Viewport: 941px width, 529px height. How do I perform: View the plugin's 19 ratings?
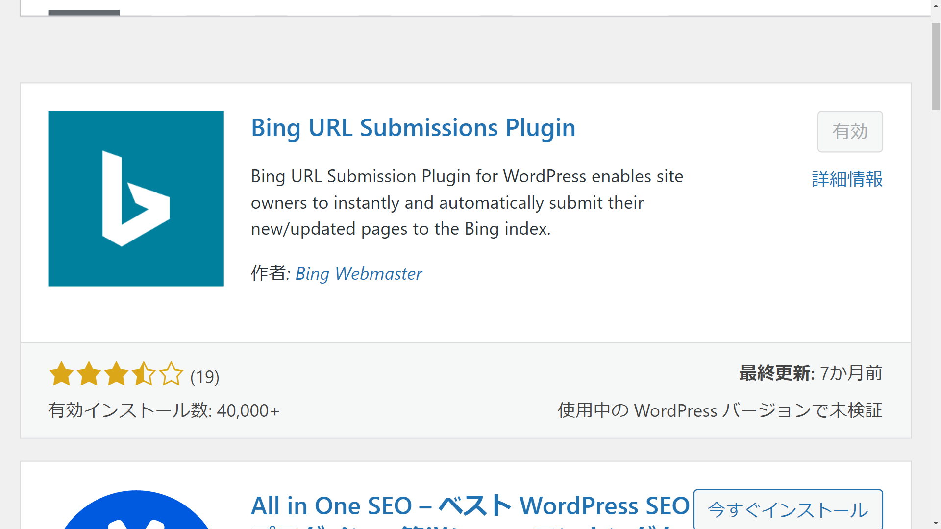203,377
